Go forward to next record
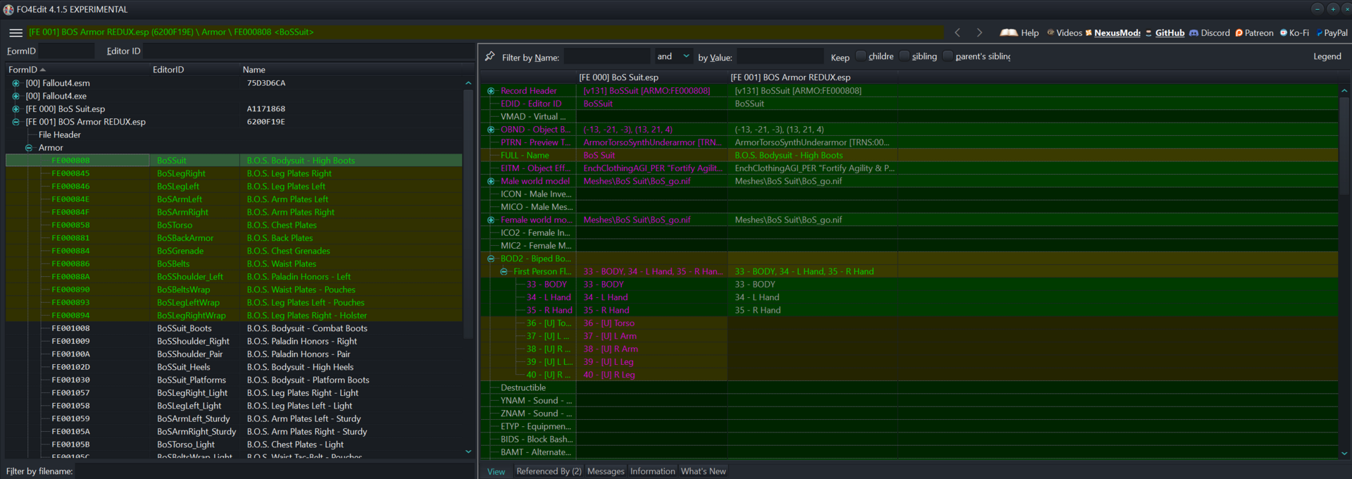Image resolution: width=1352 pixels, height=479 pixels. tap(979, 32)
